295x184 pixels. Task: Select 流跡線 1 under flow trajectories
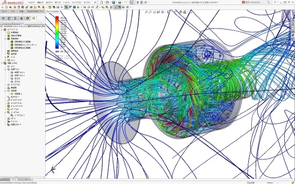[x=18, y=94]
